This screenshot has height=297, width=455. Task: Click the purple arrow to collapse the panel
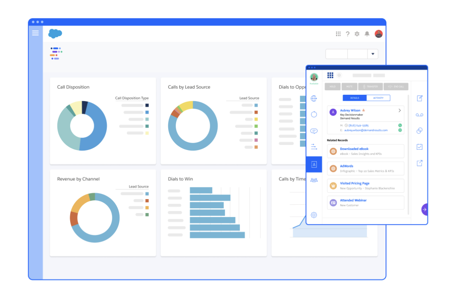click(x=424, y=210)
